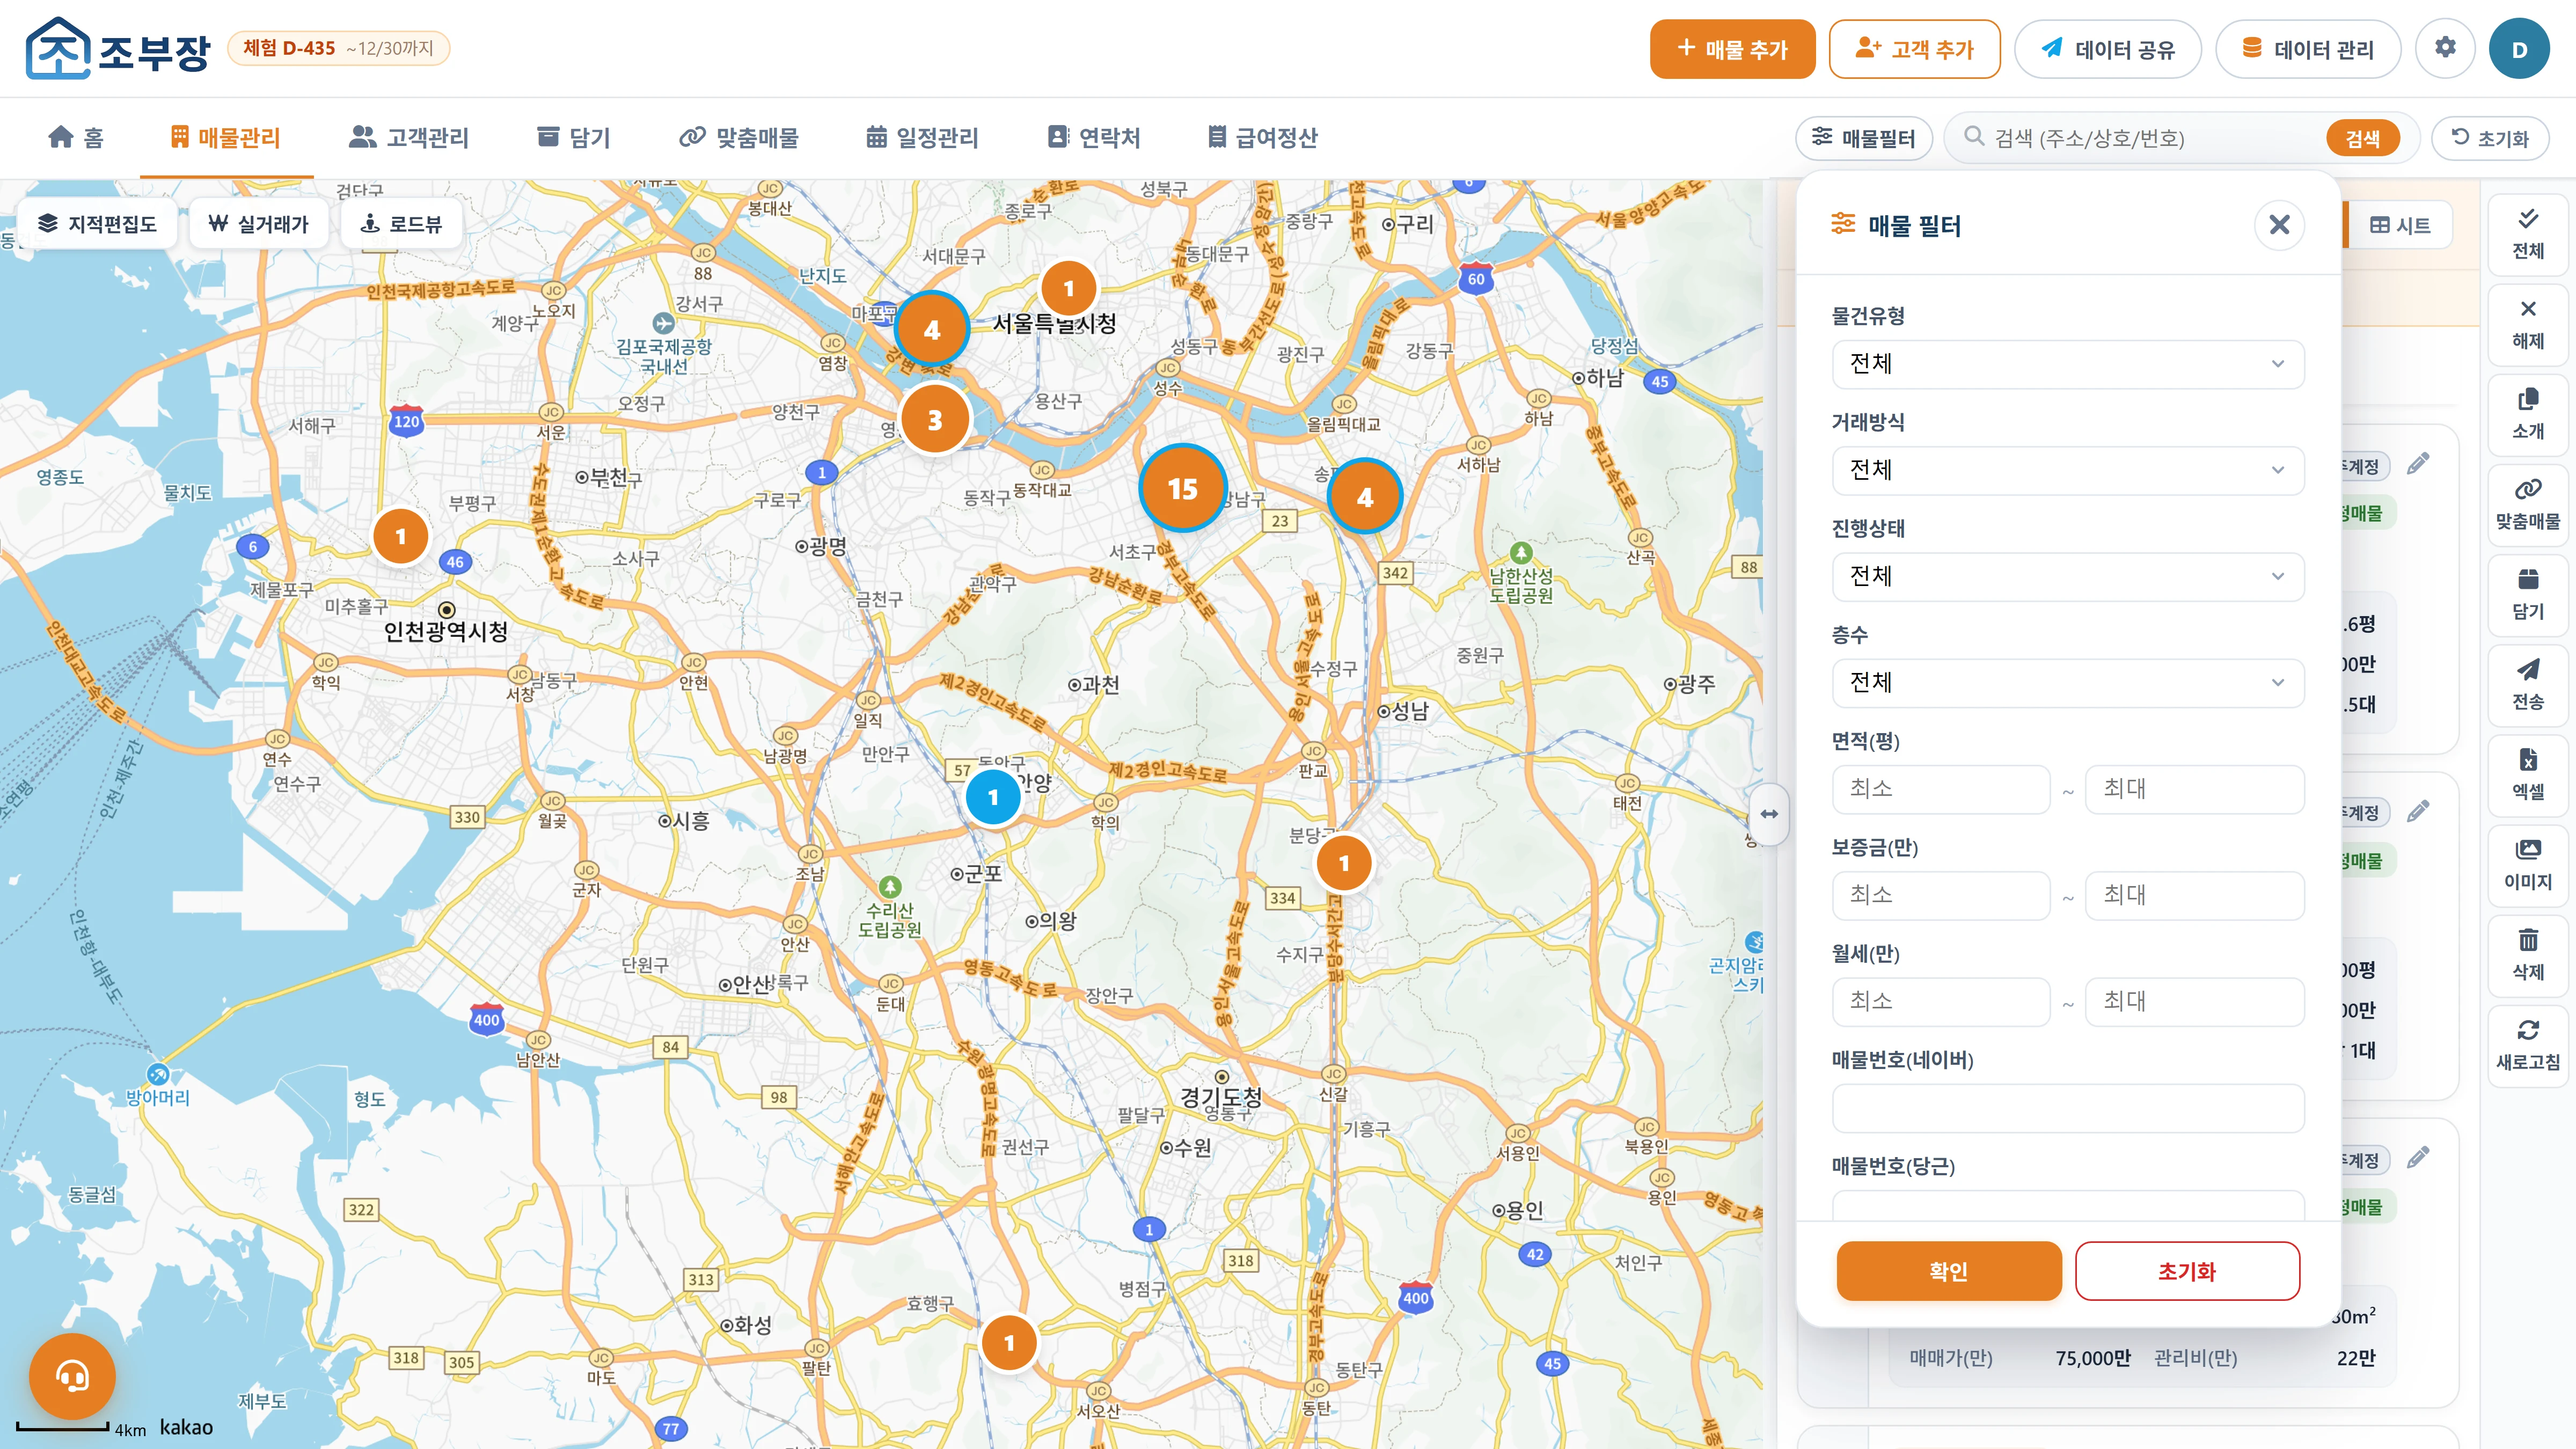Click 월세(만) 최대 input field

point(2194,1001)
